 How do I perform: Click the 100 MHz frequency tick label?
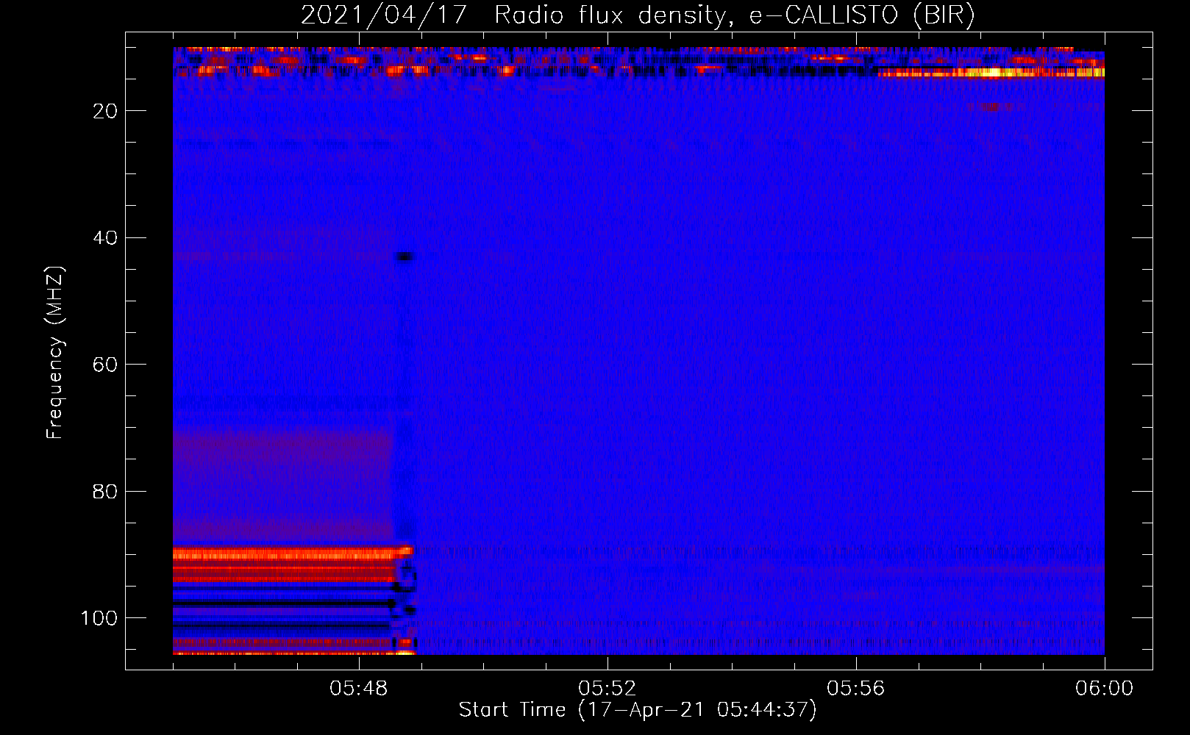(x=99, y=618)
